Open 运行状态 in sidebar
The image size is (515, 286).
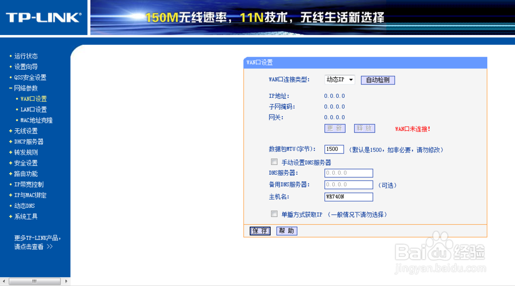(26, 56)
